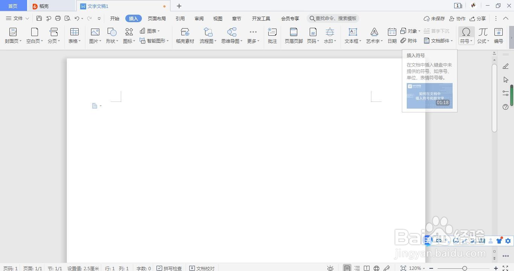Switch to full screen reading mode

point(367,268)
